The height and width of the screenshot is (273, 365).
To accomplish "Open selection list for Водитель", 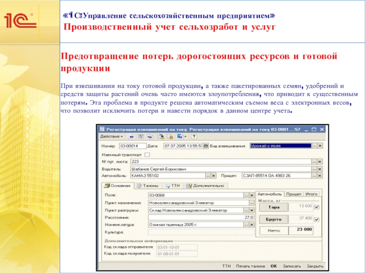I will click(x=314, y=169).
